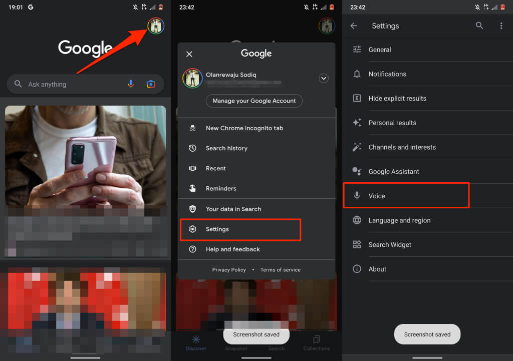Tap the microphone icon in the search bar
The image size is (513, 361).
point(131,84)
